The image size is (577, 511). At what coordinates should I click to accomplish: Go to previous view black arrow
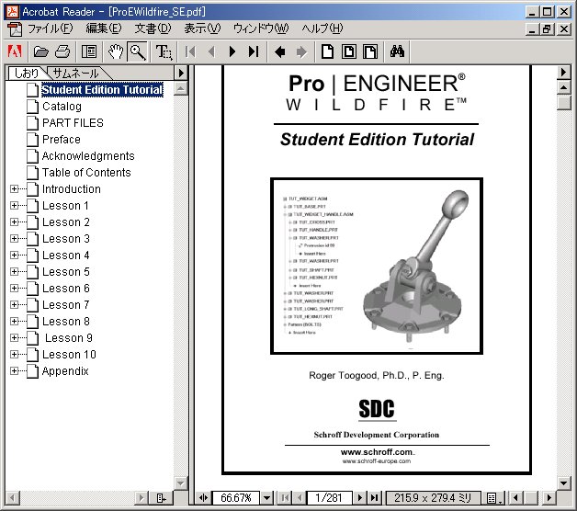pyautogui.click(x=280, y=51)
